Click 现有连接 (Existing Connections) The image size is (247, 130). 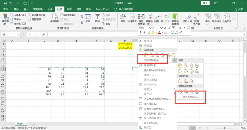coord(35,19)
